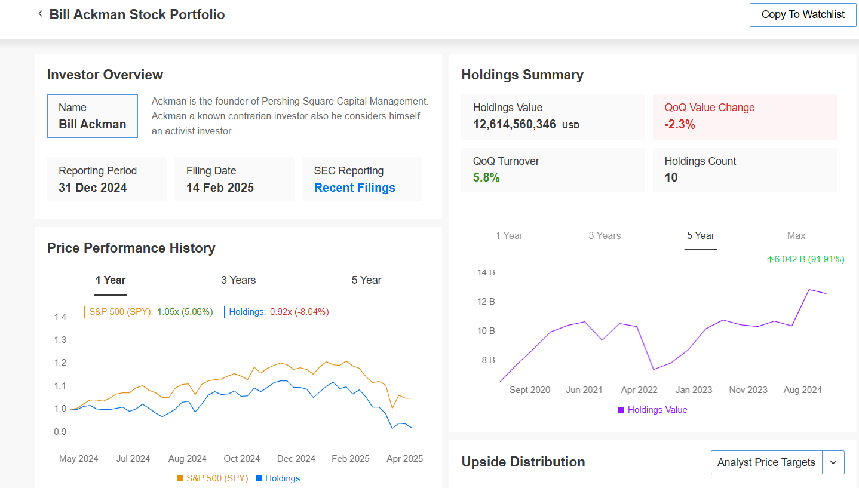Click the Copy To Watchlist button

tap(803, 15)
